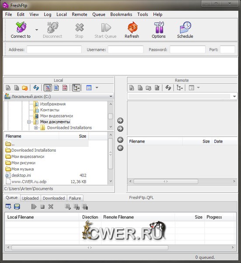Expand the Локальный диск (C:) drive dropdown
The height and width of the screenshot is (263, 241).
111,96
